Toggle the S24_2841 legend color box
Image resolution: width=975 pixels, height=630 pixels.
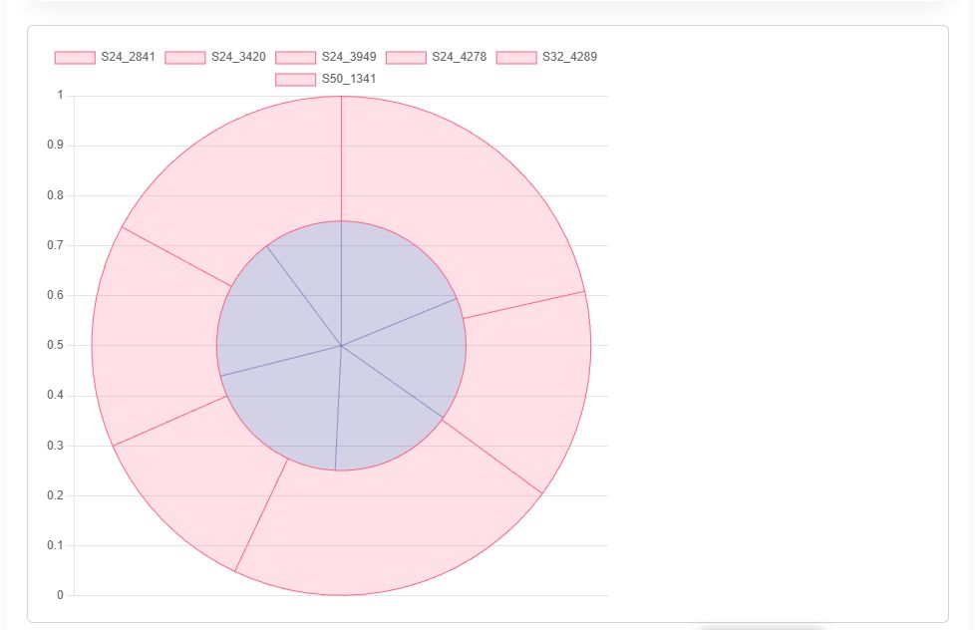coord(75,57)
